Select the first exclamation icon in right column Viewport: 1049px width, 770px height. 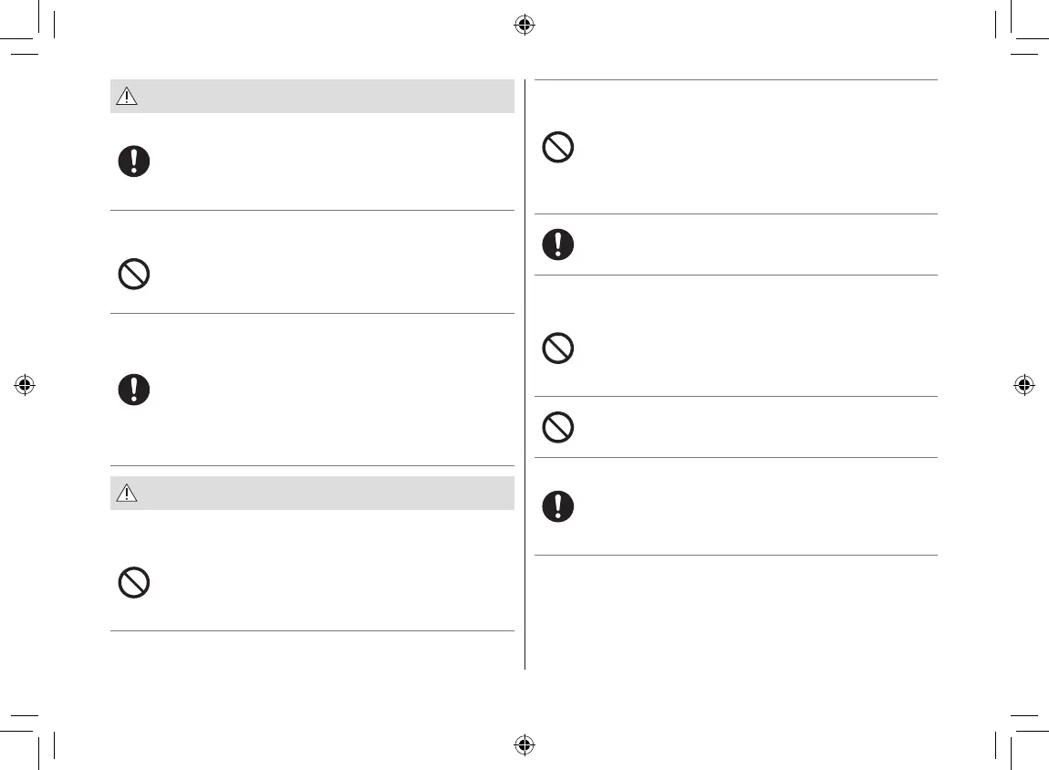click(558, 245)
